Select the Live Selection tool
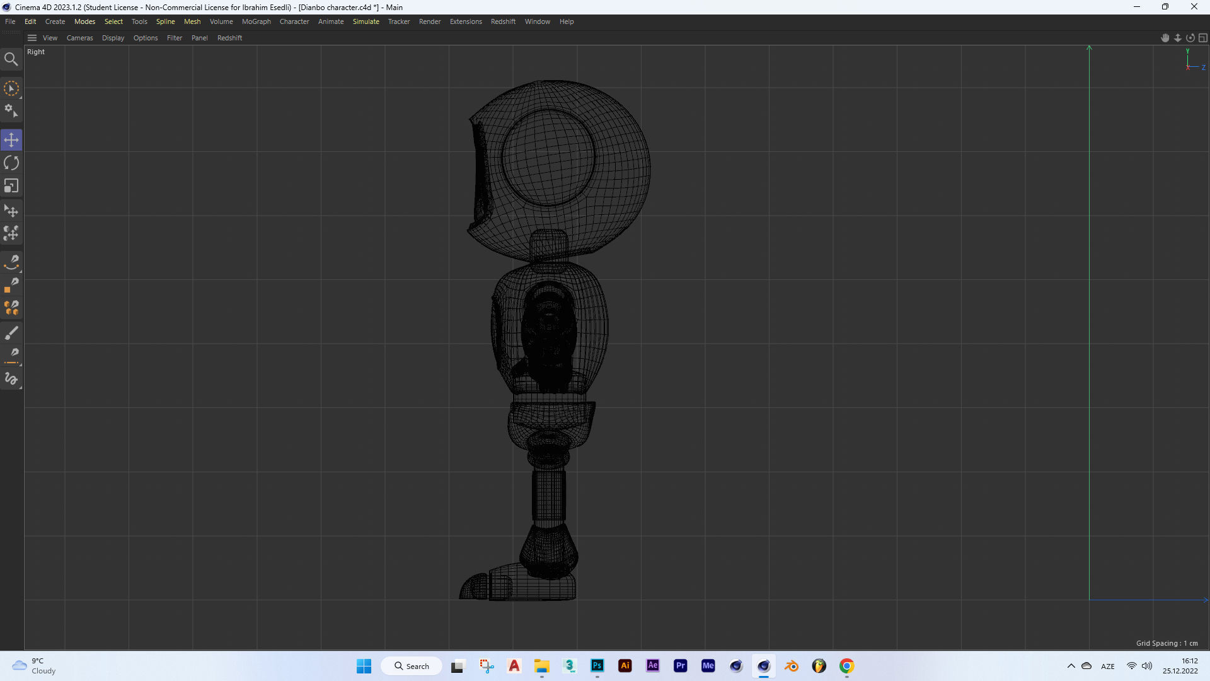The width and height of the screenshot is (1210, 681). tap(11, 88)
